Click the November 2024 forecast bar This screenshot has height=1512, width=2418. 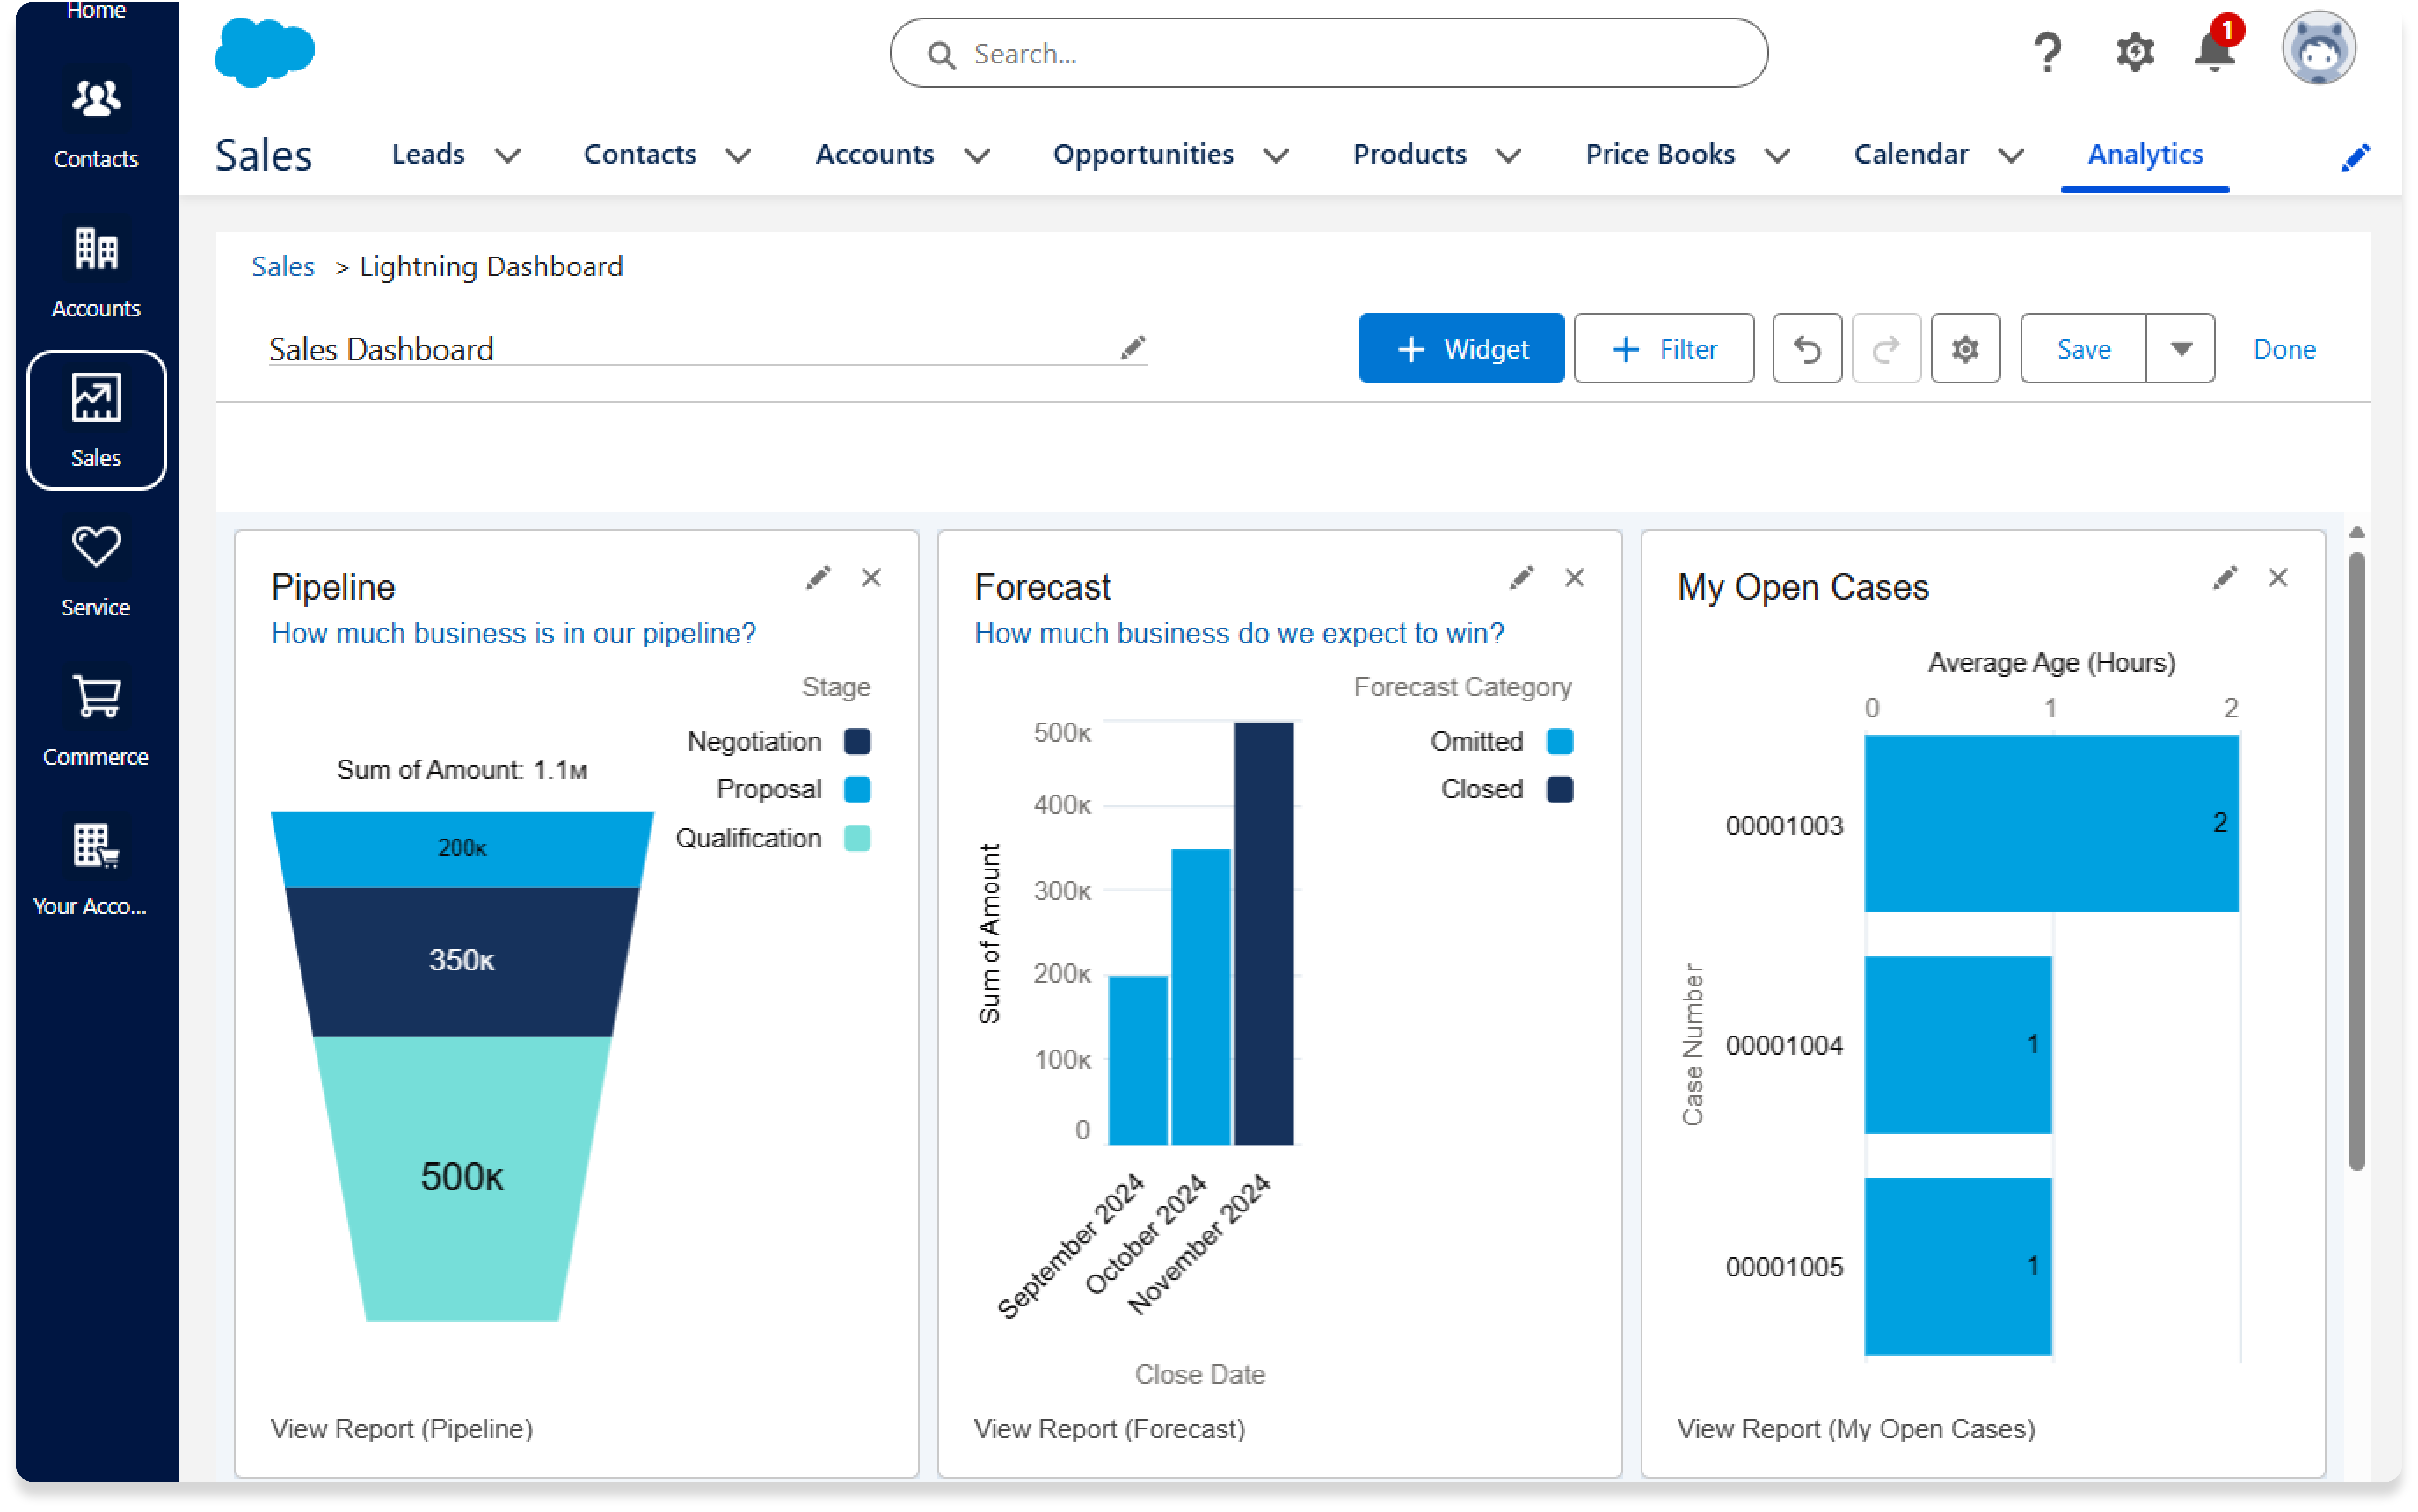click(x=1263, y=933)
